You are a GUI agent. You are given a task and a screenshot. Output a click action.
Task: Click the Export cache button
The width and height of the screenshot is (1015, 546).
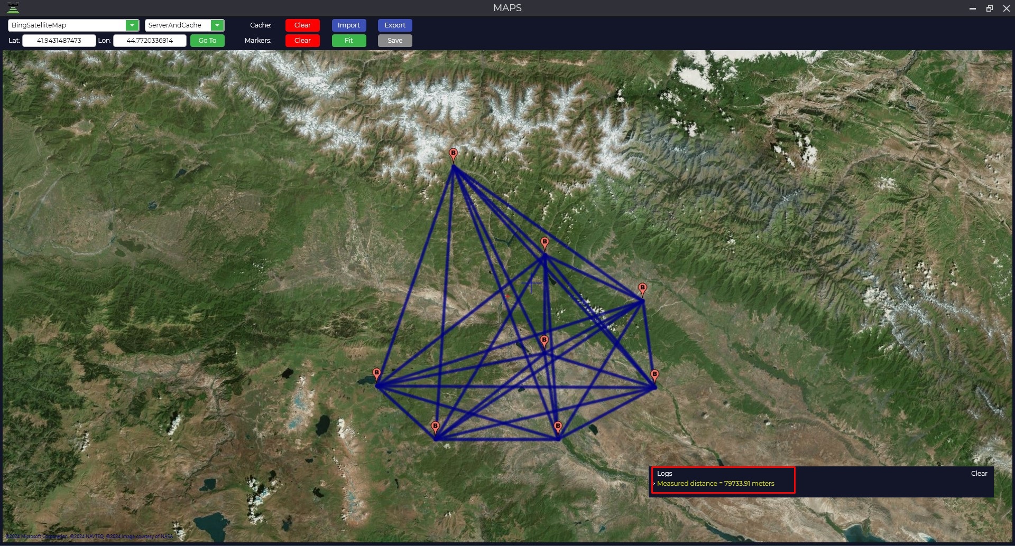coord(395,25)
